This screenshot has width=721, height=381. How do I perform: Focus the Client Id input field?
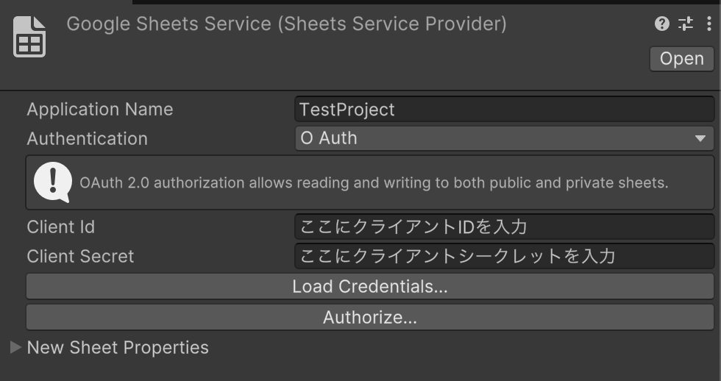click(x=505, y=227)
